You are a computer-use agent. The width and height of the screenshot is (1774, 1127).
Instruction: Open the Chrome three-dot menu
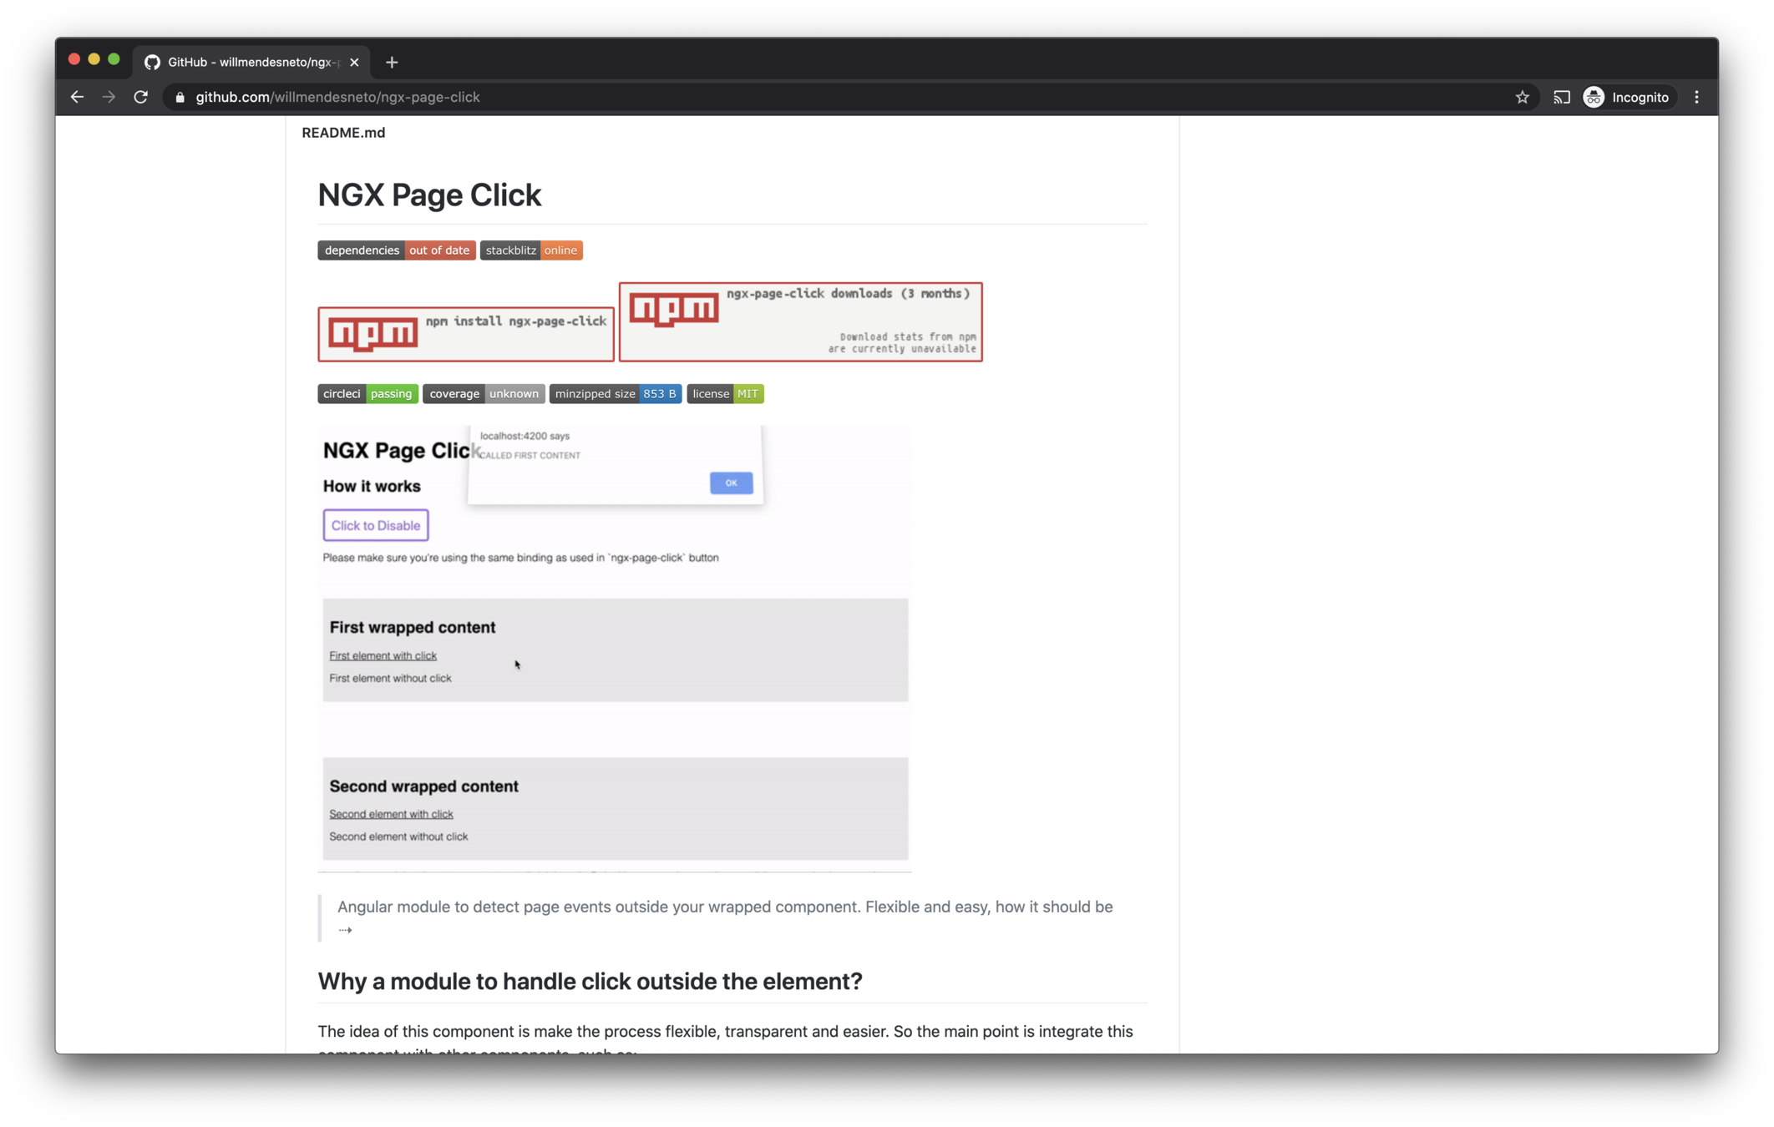(x=1696, y=97)
